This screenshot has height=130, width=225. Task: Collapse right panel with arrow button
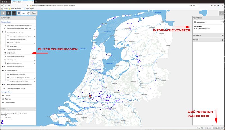coord(222,13)
